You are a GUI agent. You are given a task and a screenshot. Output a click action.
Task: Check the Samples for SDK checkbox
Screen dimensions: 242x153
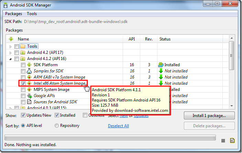(23, 71)
